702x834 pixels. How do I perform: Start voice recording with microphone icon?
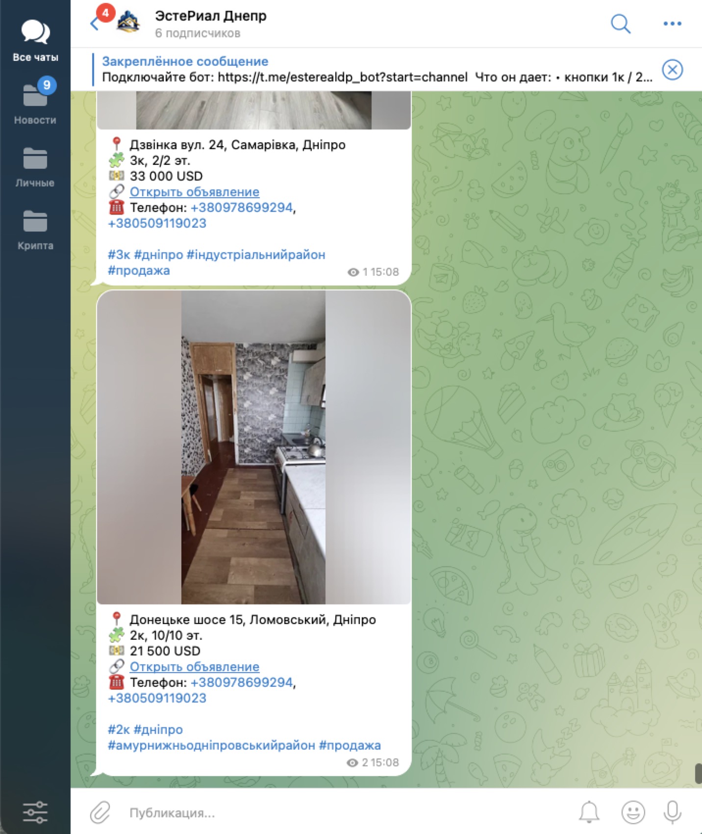tap(672, 812)
